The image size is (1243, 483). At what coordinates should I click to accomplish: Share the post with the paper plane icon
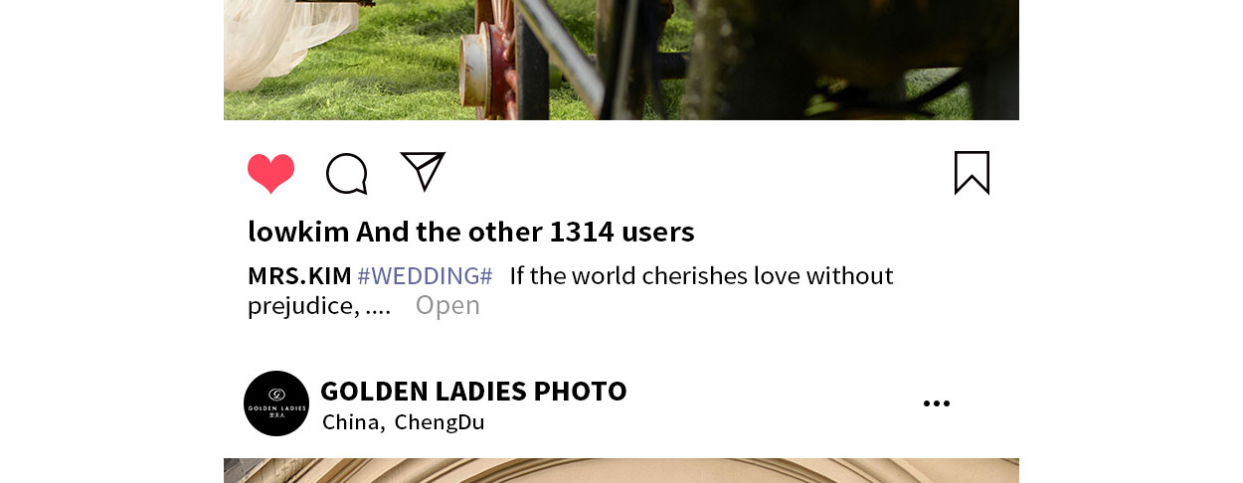click(x=423, y=171)
